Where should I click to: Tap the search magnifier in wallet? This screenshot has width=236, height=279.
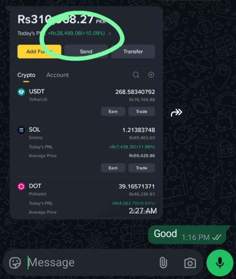(x=136, y=75)
